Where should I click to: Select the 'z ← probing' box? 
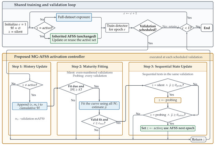pyautogui.click(x=168, y=100)
